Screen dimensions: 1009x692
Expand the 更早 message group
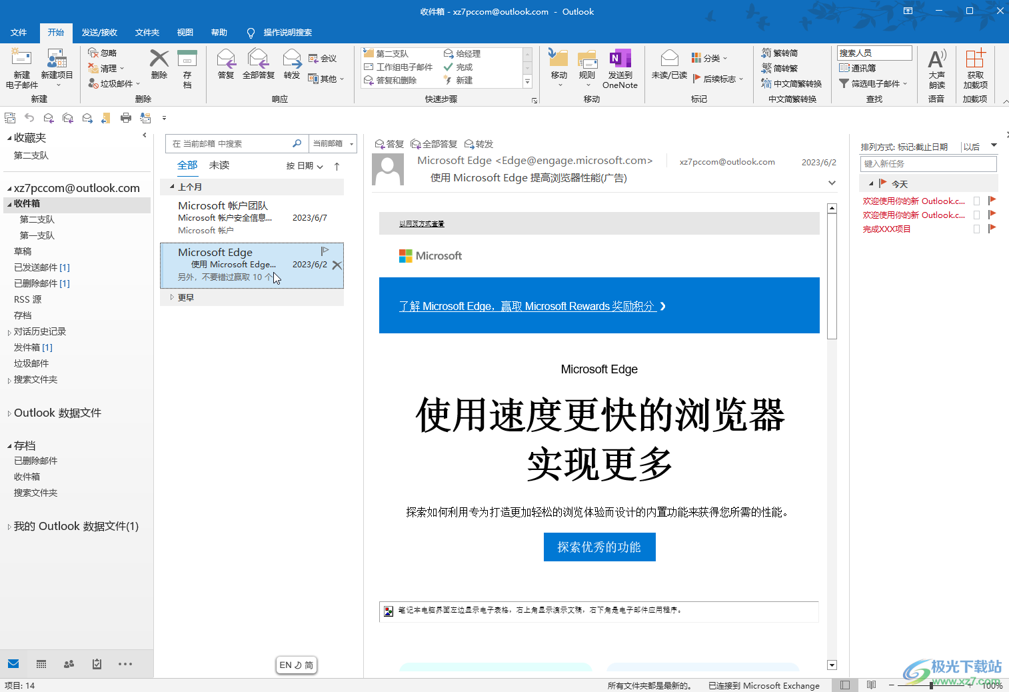[x=172, y=297]
